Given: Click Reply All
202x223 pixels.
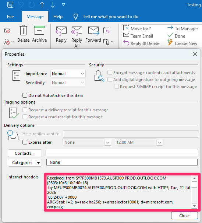Looking at the screenshot, I should 77,37.
